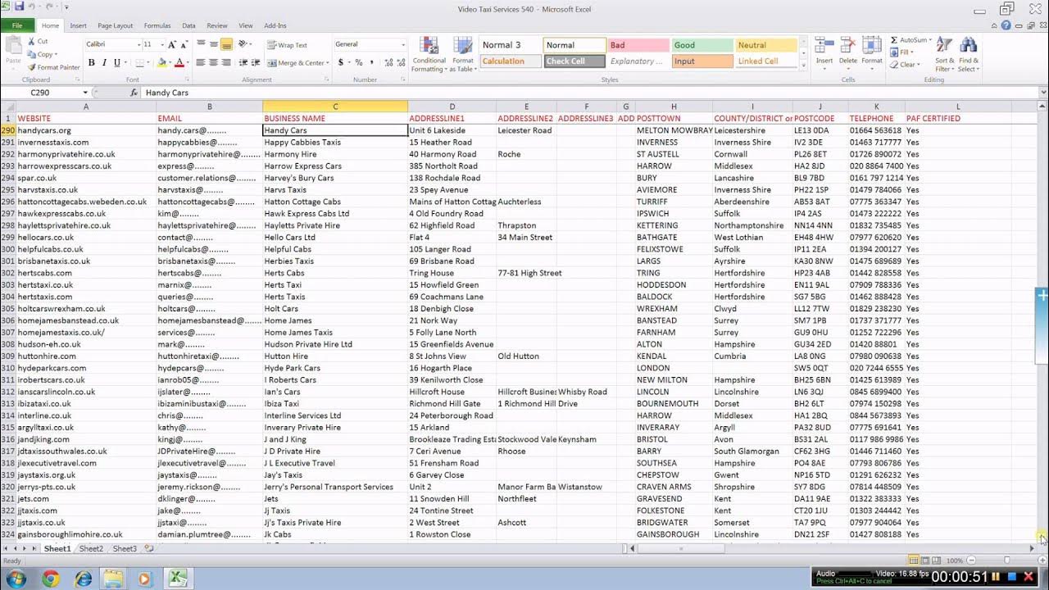Apply the Neutral cell style
1049x590 pixels.
(x=766, y=45)
